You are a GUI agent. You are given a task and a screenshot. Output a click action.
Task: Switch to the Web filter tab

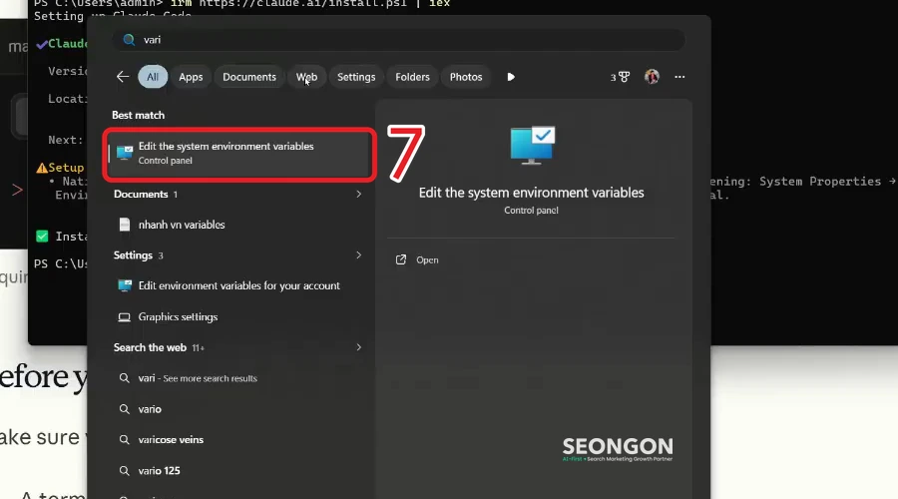[306, 77]
